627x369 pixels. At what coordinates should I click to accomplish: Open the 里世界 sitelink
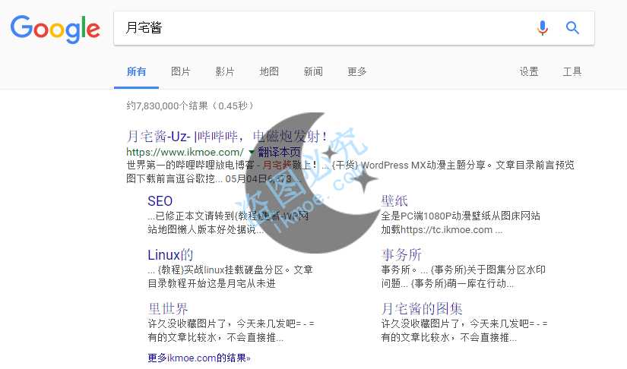[x=167, y=309]
